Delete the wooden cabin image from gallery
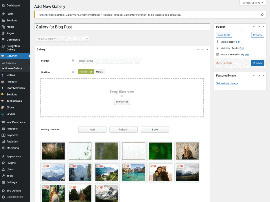 74,187
